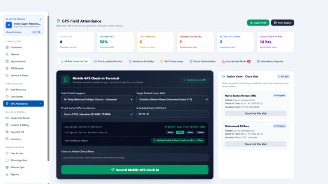Switch to the Live Location Monitor tab
This screenshot has width=328, height=184.
click(x=108, y=61)
